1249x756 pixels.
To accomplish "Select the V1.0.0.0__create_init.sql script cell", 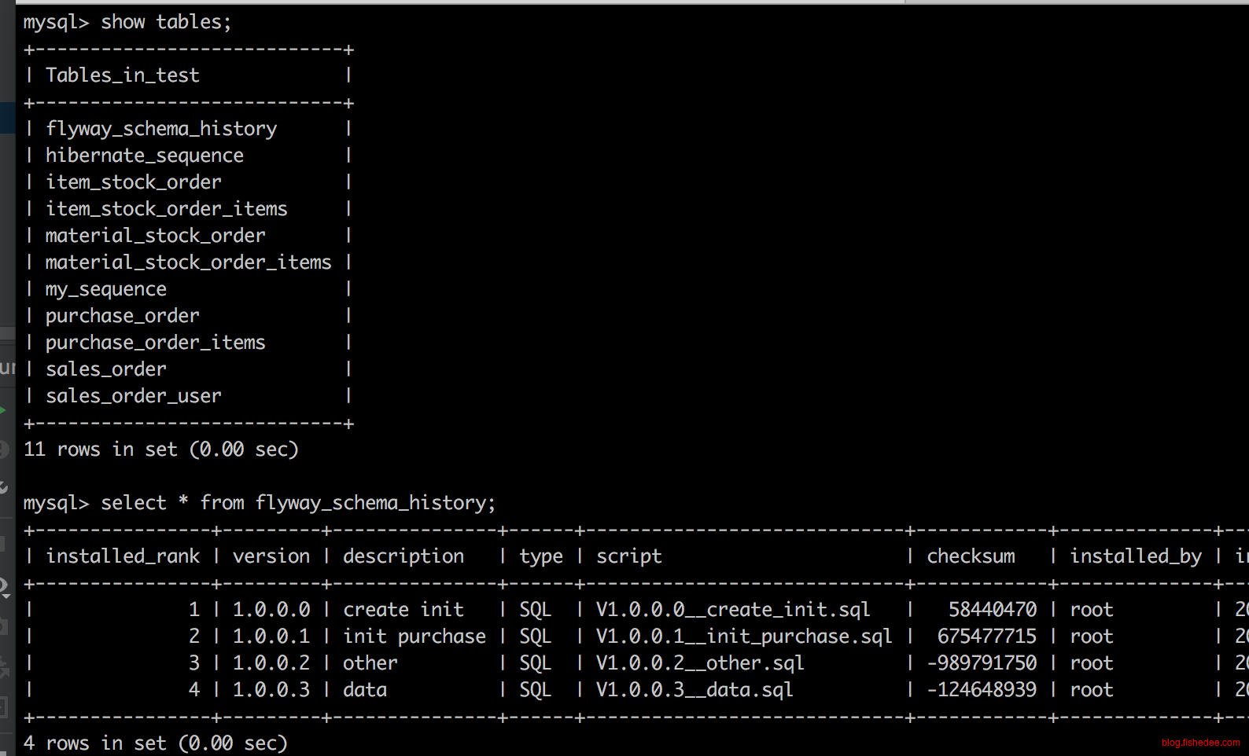I will [x=732, y=610].
